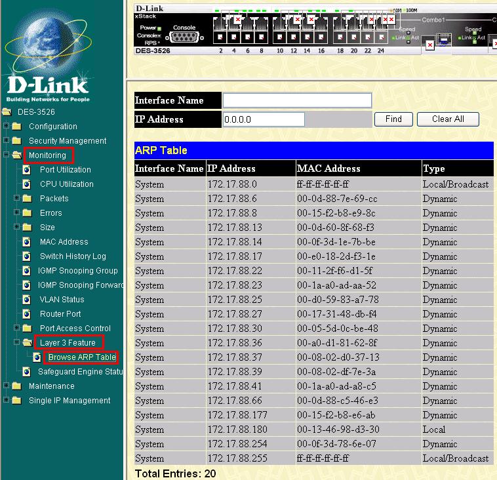Click the IGMP Snooping Forward page icon

[27, 285]
